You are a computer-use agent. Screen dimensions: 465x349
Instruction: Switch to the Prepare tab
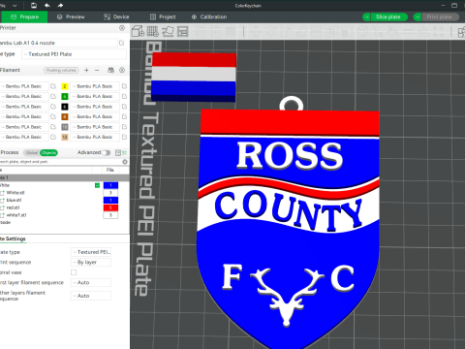[x=24, y=16]
